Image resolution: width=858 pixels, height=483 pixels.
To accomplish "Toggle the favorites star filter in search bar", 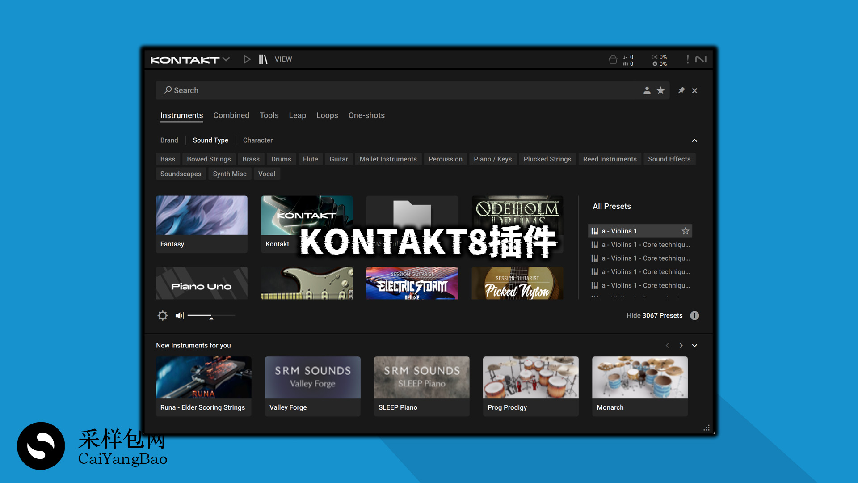I will coord(660,90).
